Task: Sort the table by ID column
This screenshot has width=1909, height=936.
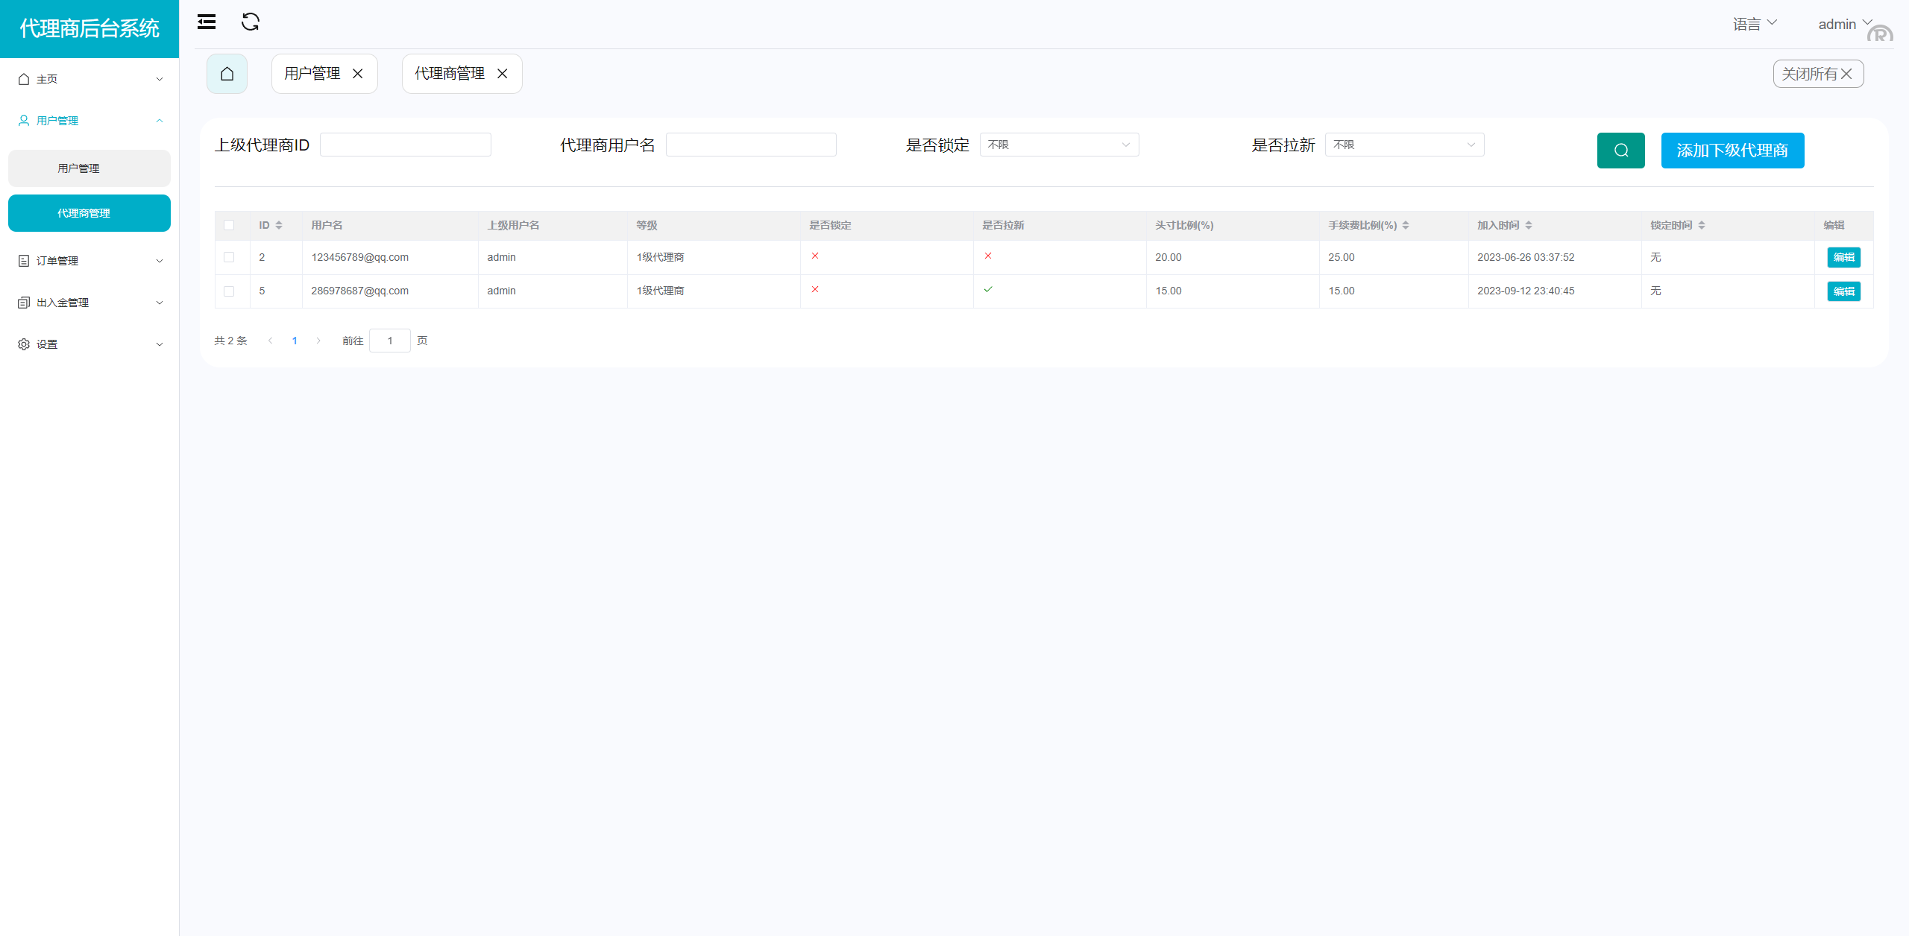Action: click(280, 225)
